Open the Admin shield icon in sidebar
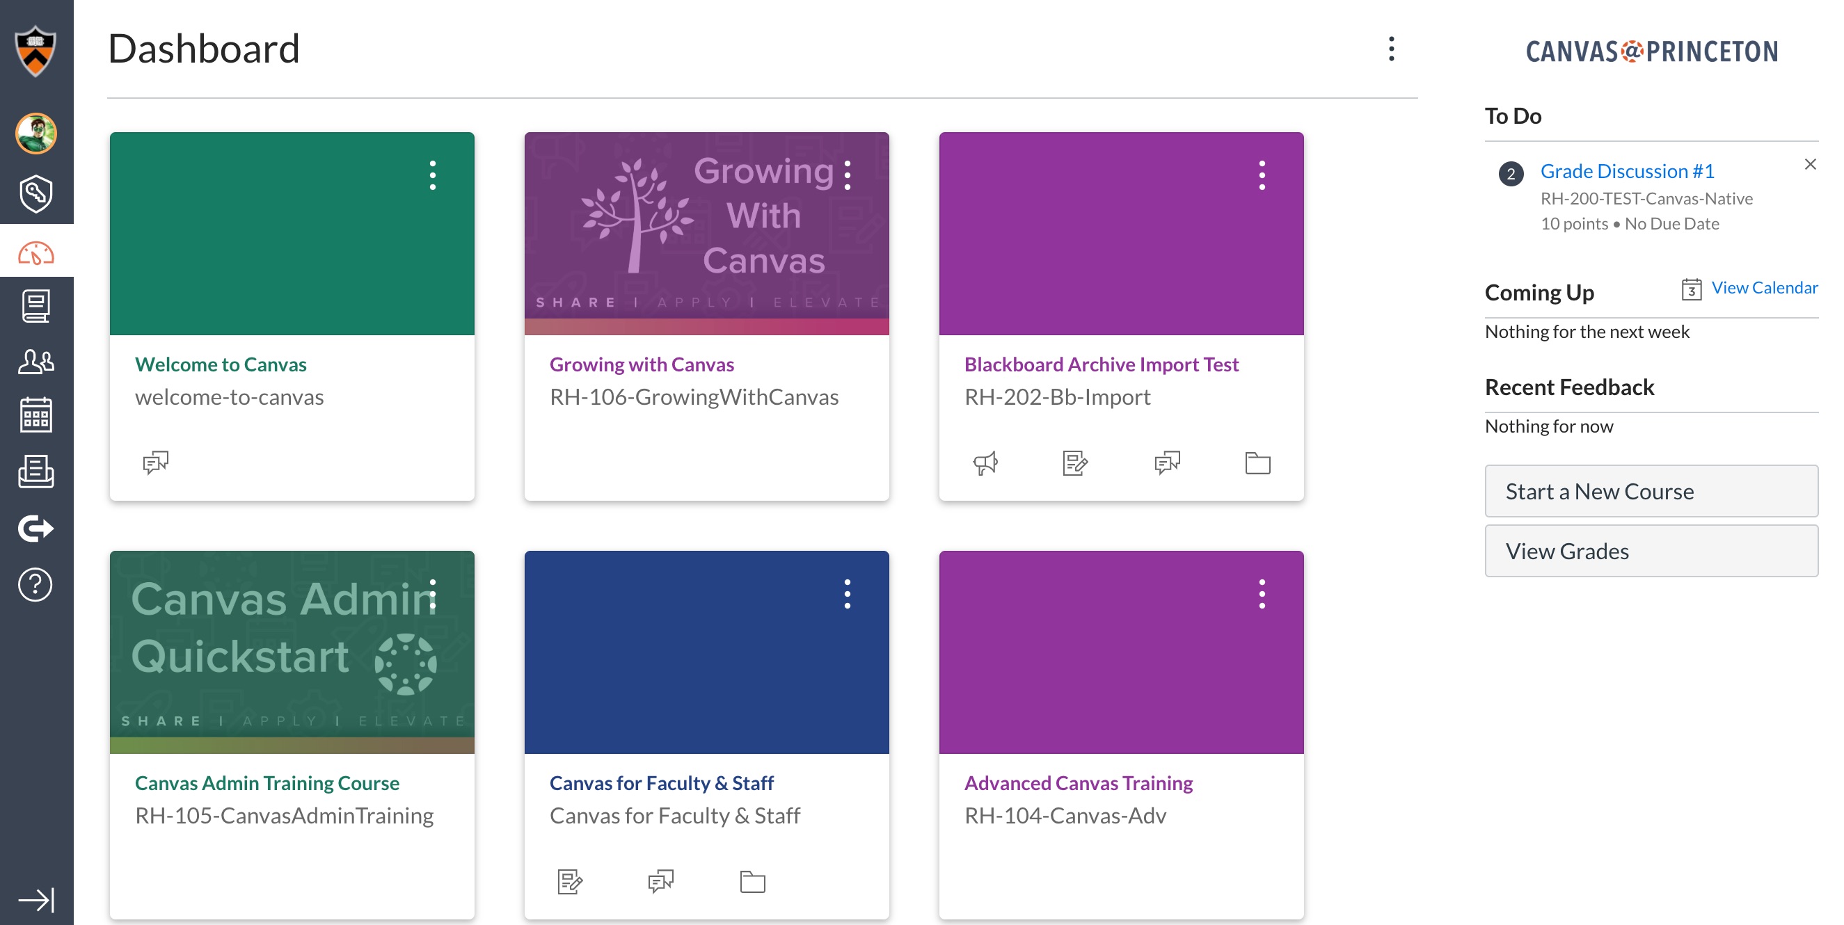Image resolution: width=1844 pixels, height=925 pixels. 35,193
